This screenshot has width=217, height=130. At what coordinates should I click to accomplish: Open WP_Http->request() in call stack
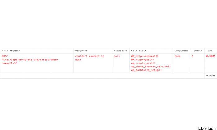click(145, 56)
